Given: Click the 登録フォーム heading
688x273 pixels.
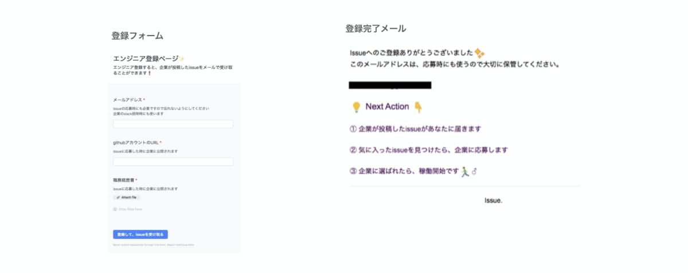Looking at the screenshot, I should click(137, 36).
